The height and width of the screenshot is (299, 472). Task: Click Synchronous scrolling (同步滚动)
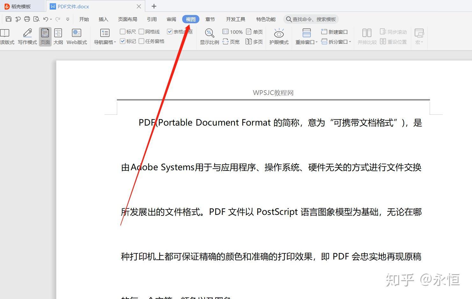(x=393, y=32)
